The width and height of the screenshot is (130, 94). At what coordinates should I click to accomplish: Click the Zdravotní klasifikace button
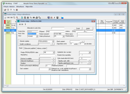pyautogui.click(x=29, y=61)
